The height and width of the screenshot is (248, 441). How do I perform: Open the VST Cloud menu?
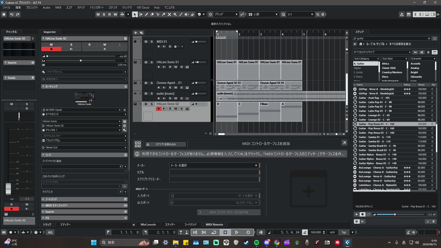pos(143,7)
